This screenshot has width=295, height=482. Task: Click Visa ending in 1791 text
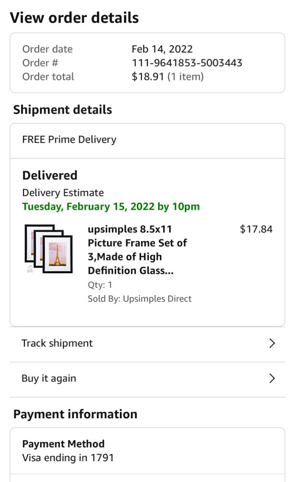click(68, 458)
